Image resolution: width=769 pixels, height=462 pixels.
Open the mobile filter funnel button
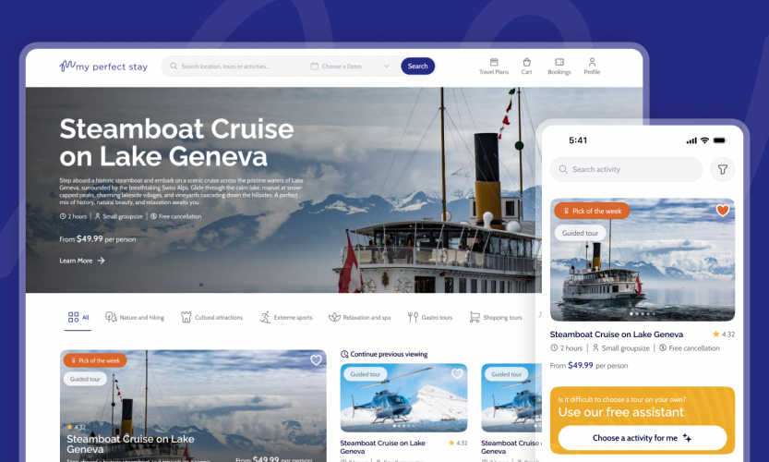(723, 169)
